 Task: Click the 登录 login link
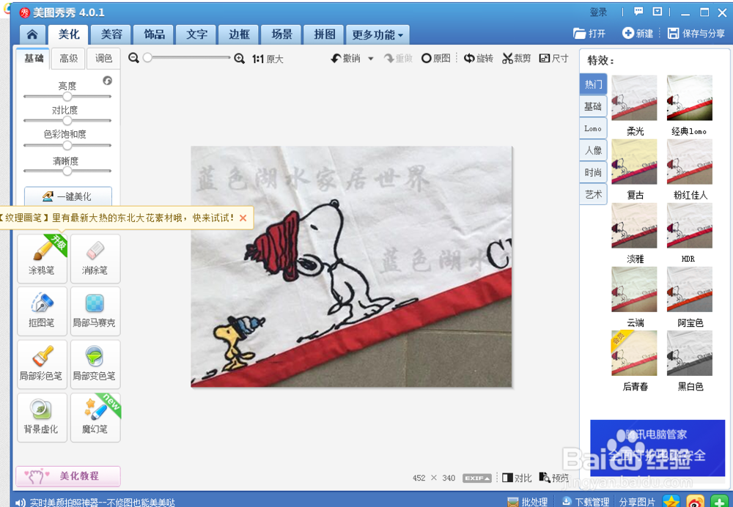[x=598, y=12]
